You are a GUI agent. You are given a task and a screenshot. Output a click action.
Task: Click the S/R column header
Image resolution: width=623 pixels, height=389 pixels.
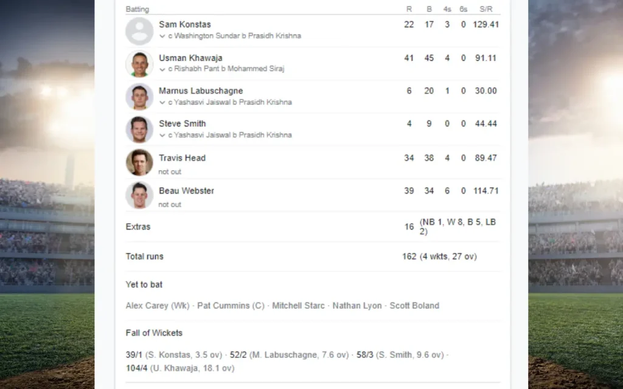coord(484,9)
